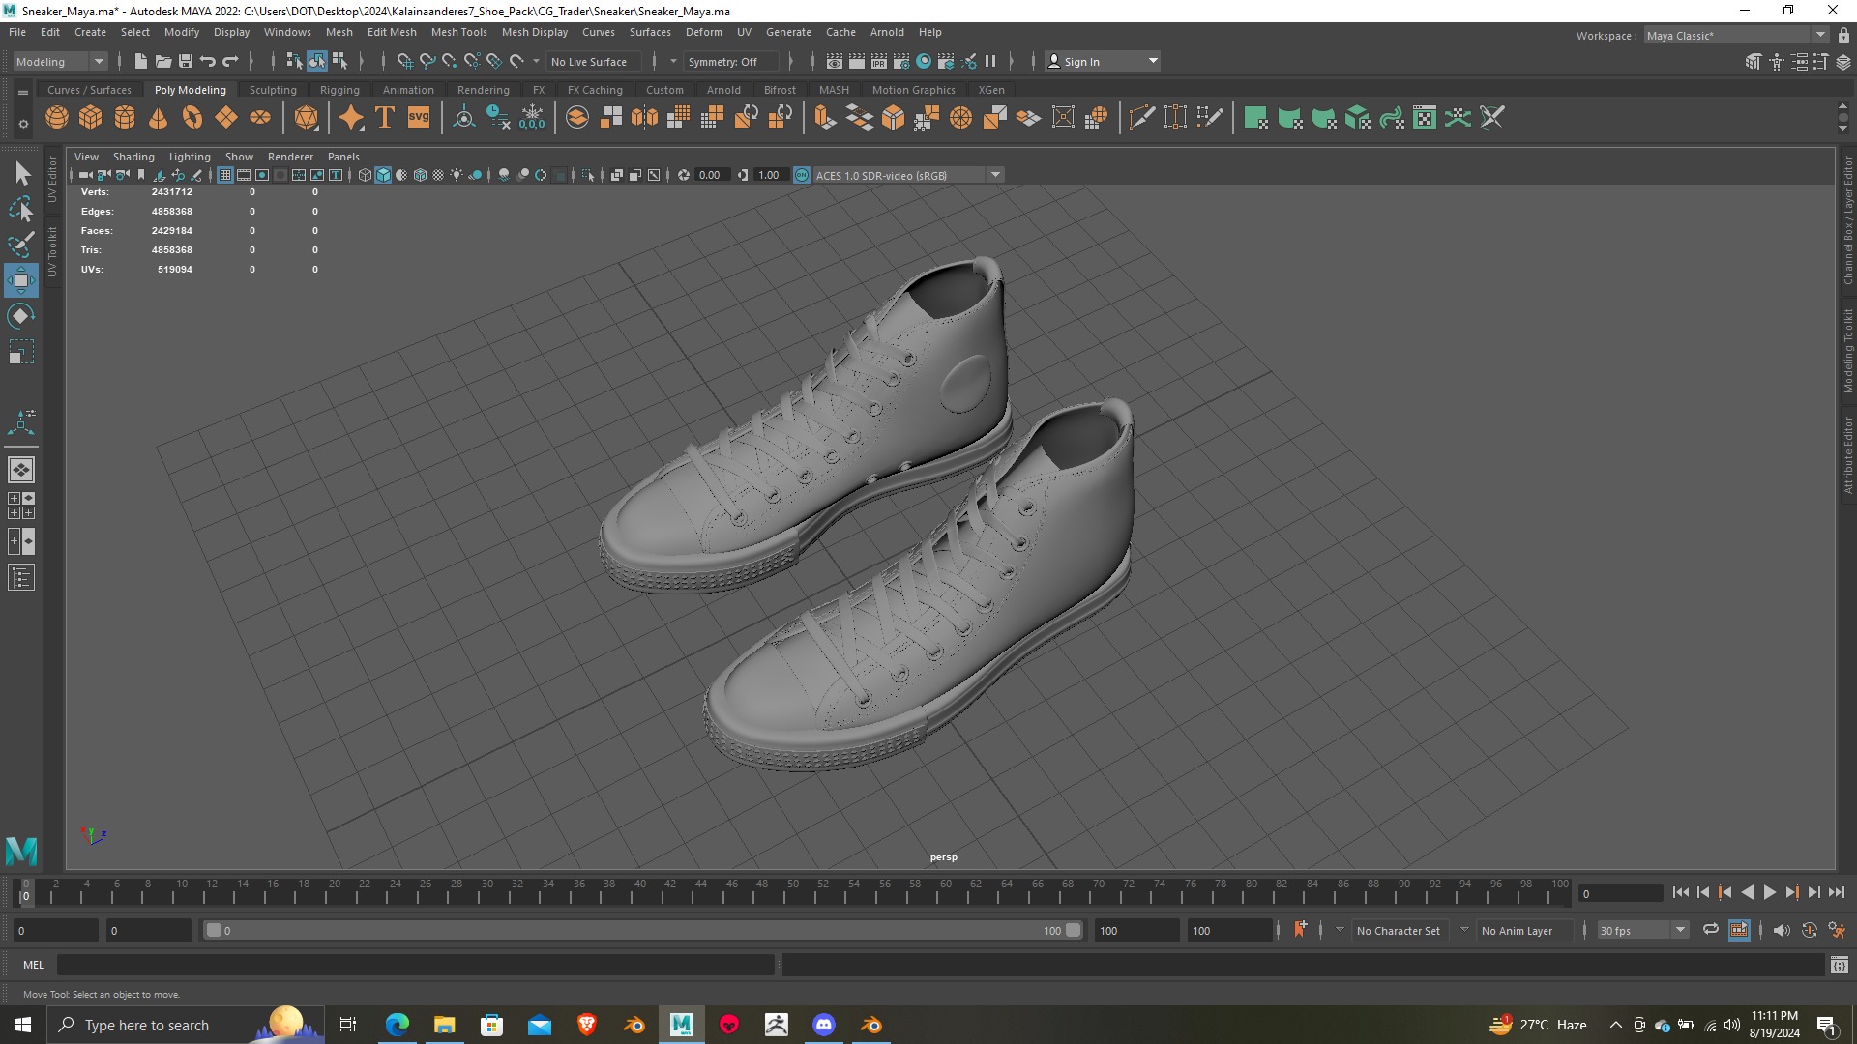Click the New Scene icon
The height and width of the screenshot is (1044, 1857).
click(x=141, y=61)
